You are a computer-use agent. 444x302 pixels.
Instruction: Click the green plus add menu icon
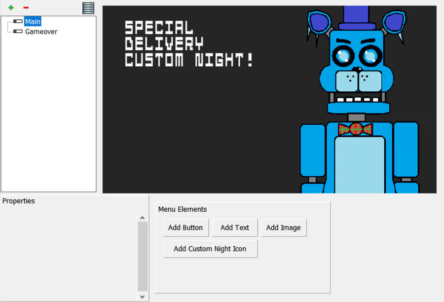[x=11, y=8]
